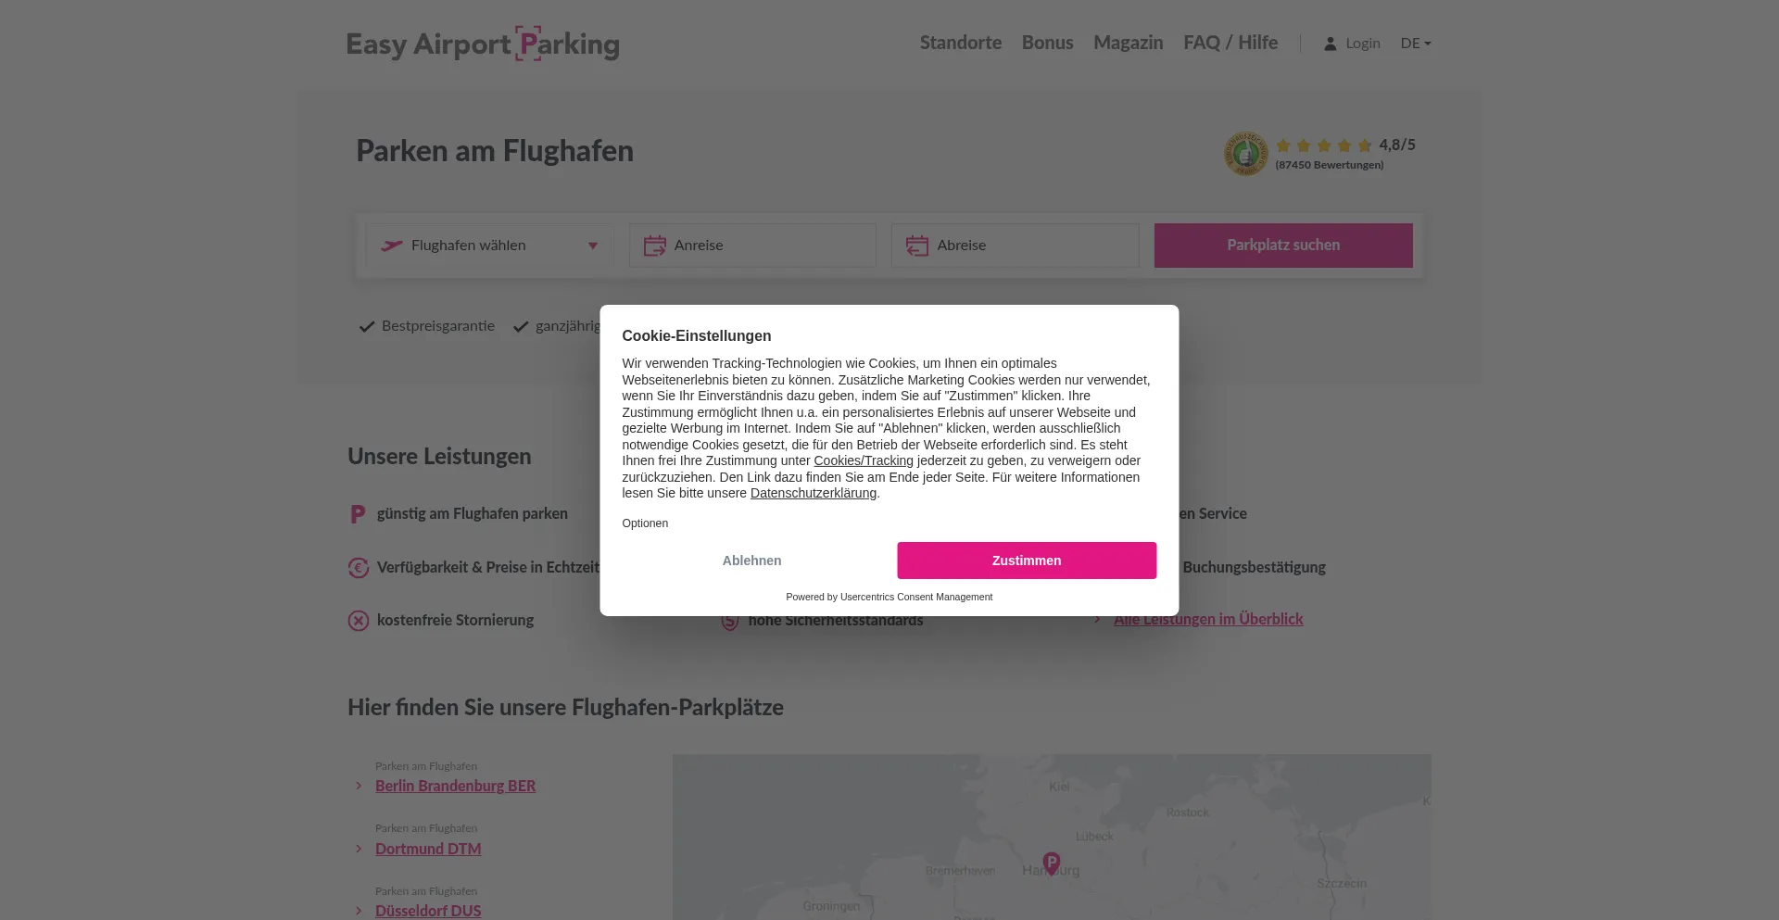The width and height of the screenshot is (1779, 920).
Task: Click the user icon next to Login
Action: tap(1331, 43)
